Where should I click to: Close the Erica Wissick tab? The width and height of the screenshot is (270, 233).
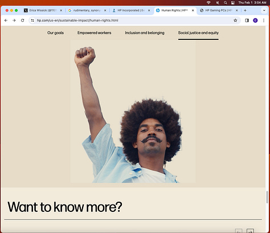61,10
